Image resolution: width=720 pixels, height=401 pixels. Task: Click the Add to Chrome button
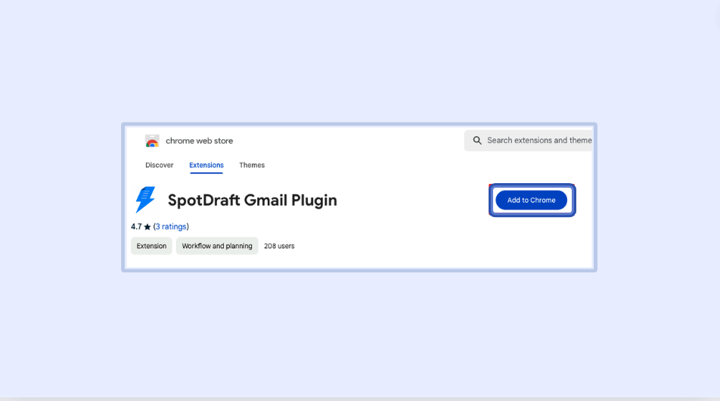click(x=531, y=201)
